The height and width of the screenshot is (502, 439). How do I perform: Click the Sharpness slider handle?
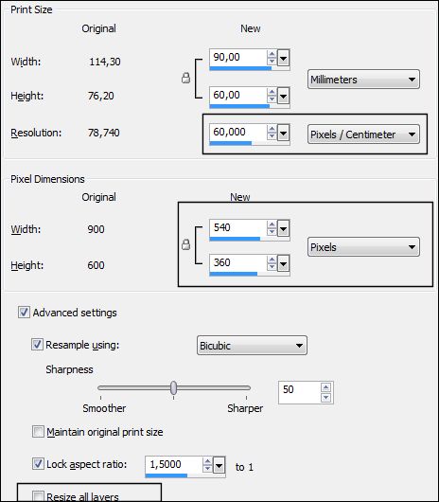click(x=173, y=387)
